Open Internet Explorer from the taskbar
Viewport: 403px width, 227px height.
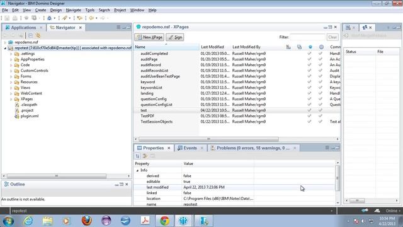(x=28, y=221)
